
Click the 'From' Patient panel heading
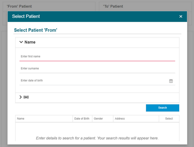pos(19,6)
